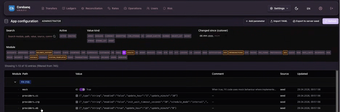
Task: Click the Import YAML button
Action: click(279, 21)
